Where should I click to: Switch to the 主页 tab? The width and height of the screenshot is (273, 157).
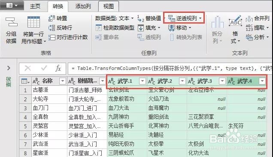[35, 6]
